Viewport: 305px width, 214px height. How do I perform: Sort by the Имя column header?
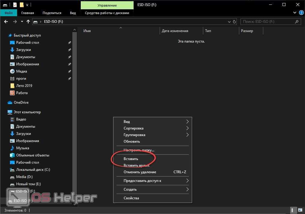pos(87,31)
